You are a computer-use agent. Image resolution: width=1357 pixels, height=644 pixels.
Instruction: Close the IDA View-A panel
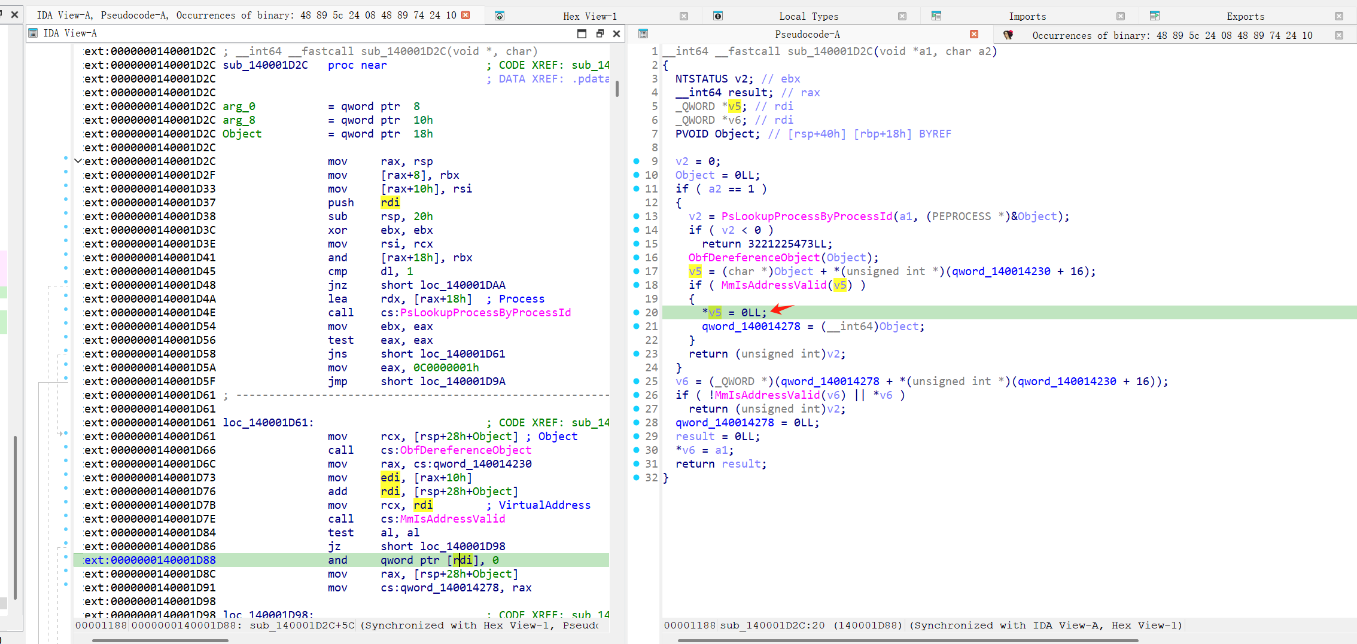click(616, 33)
